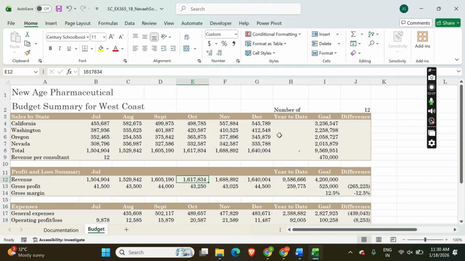Apply Accounting dollar number format
The height and width of the screenshot is (261, 465).
point(209,43)
